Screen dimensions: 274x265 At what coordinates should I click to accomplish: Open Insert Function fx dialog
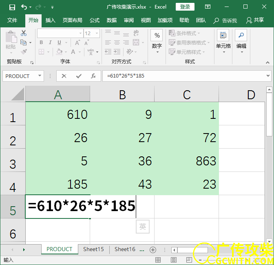coord(93,76)
